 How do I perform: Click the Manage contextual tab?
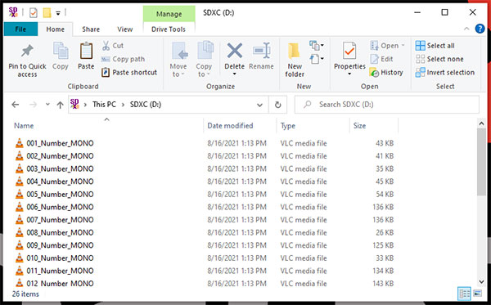tap(169, 14)
